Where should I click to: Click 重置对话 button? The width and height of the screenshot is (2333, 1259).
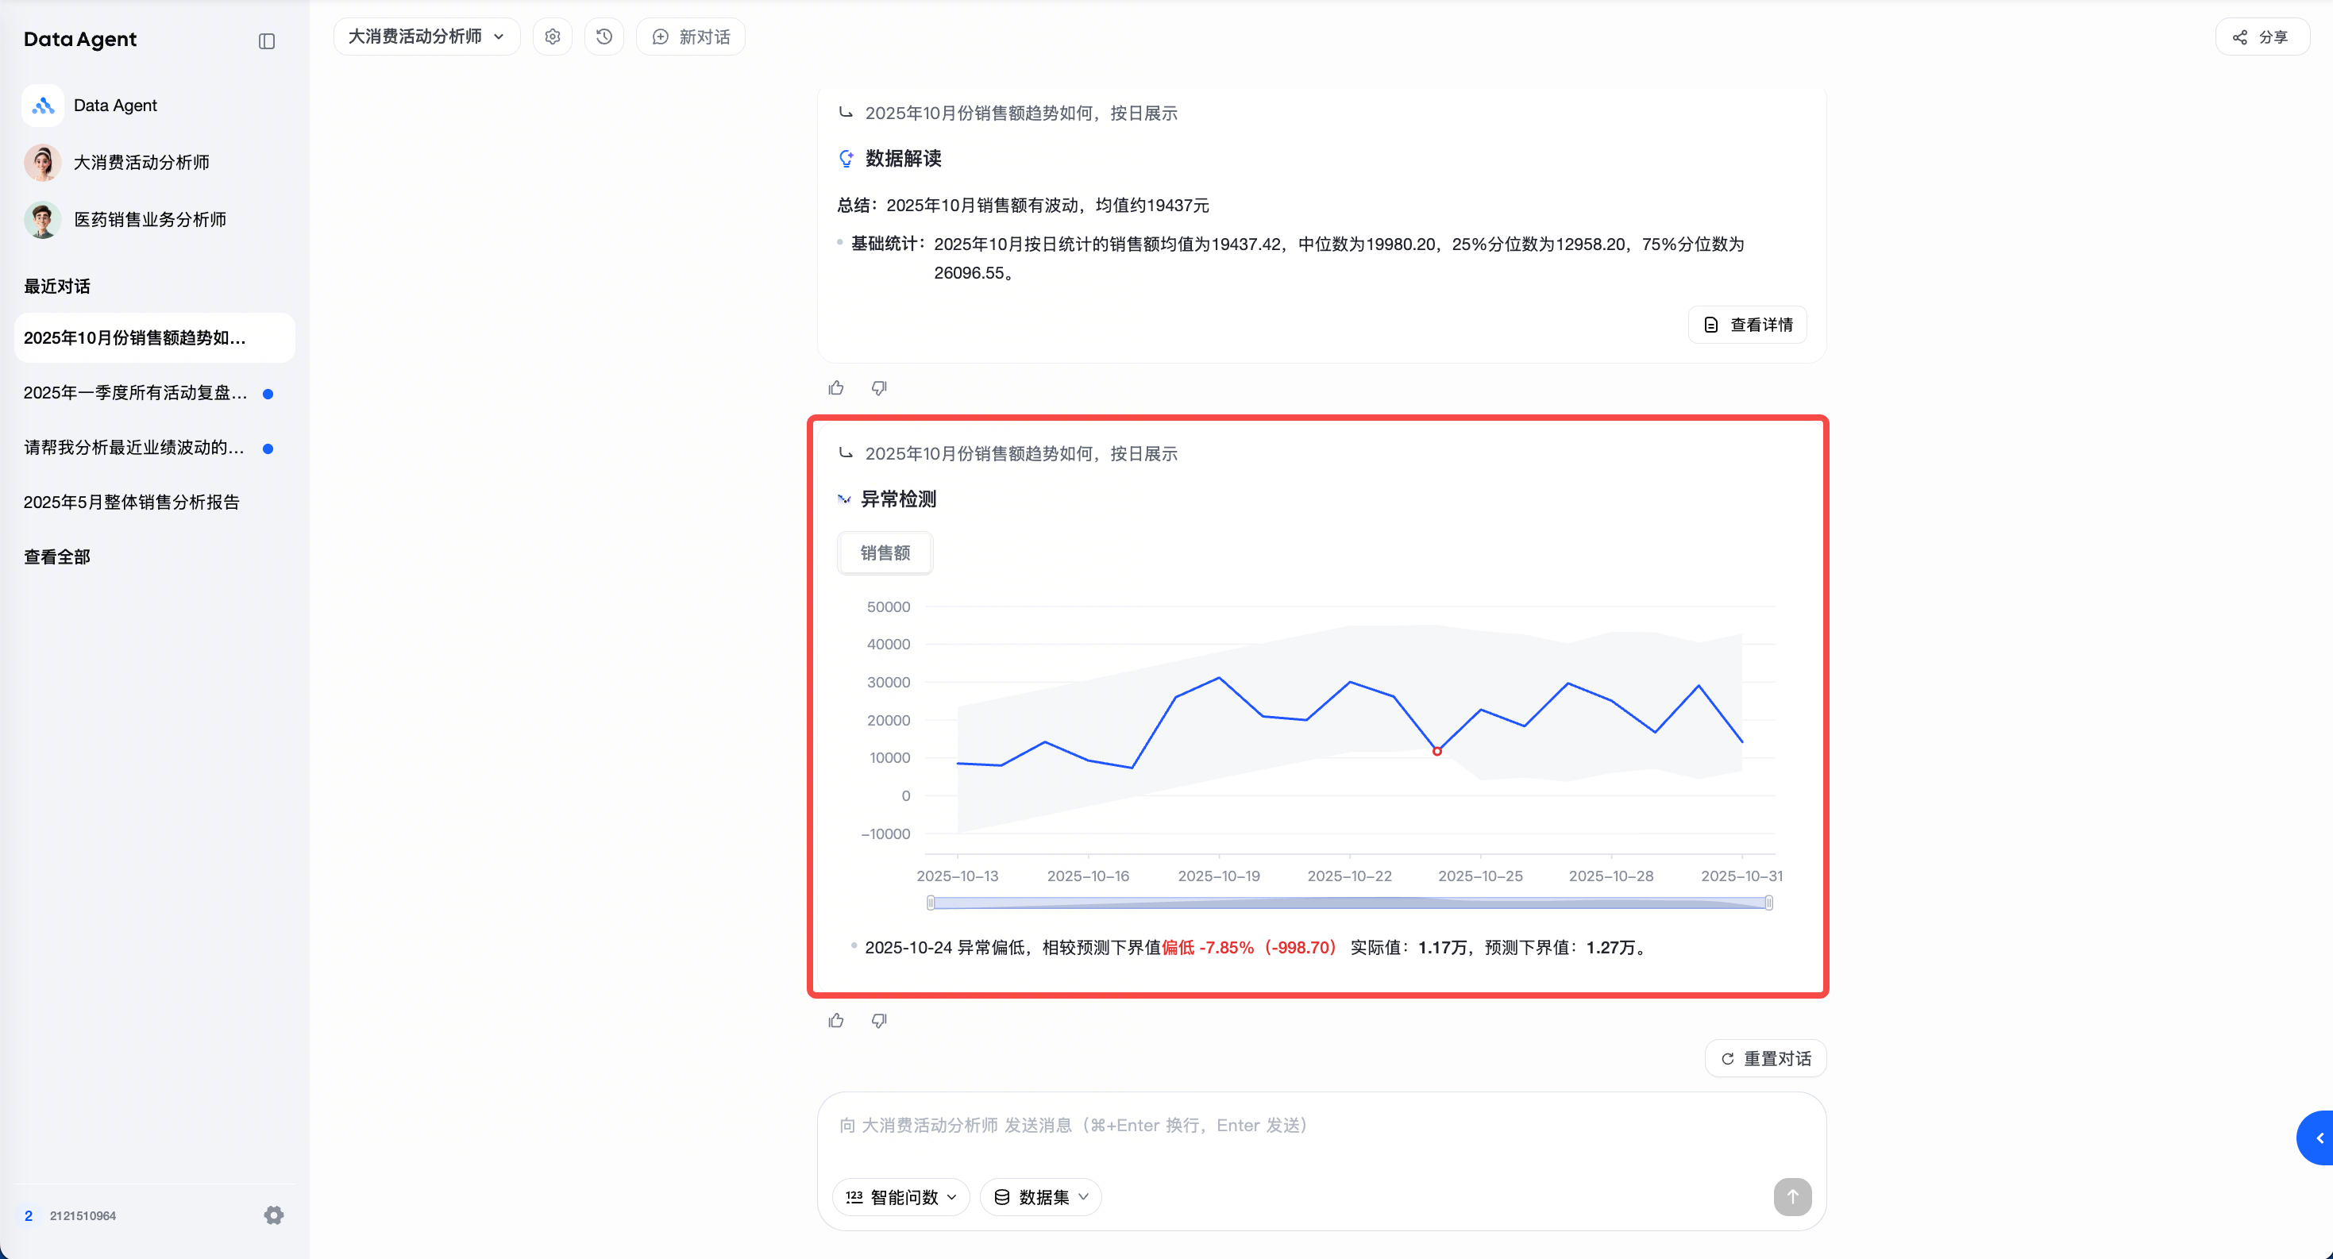coord(1765,1058)
